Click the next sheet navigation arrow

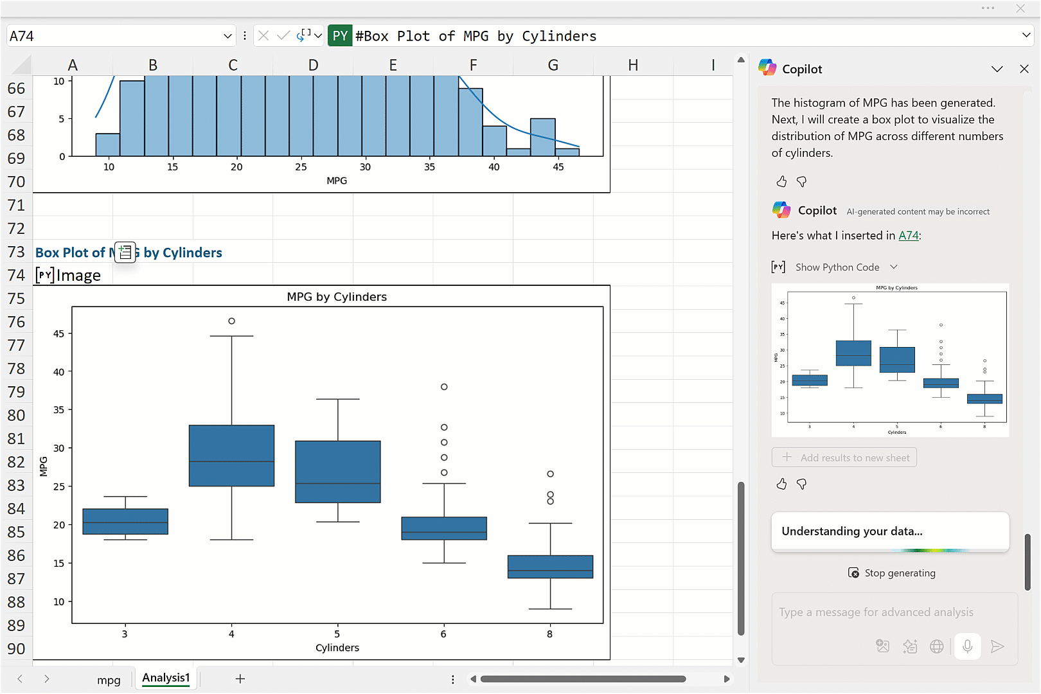pos(47,679)
